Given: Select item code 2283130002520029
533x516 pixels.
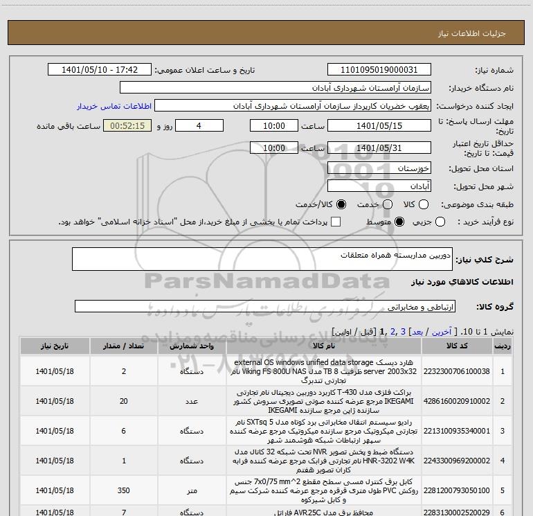Looking at the screenshot, I should pos(457,512).
